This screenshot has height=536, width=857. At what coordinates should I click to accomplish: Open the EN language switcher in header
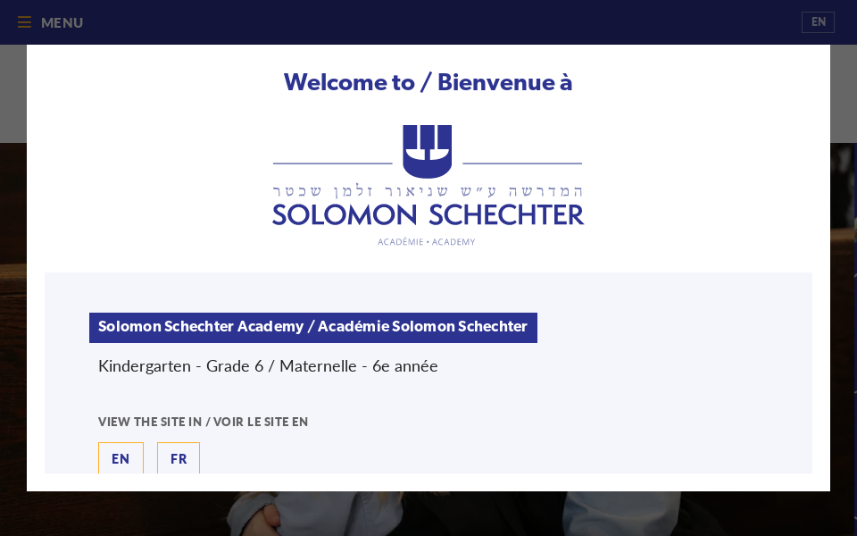[x=818, y=22]
